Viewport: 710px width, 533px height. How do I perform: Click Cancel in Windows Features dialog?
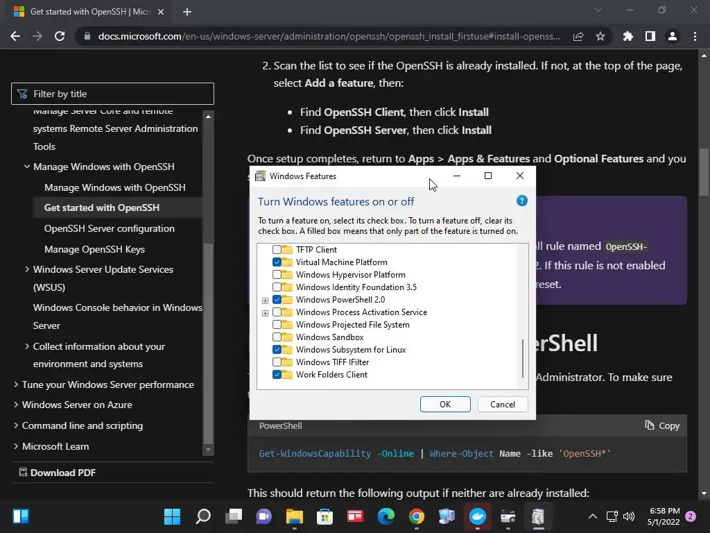[503, 405]
